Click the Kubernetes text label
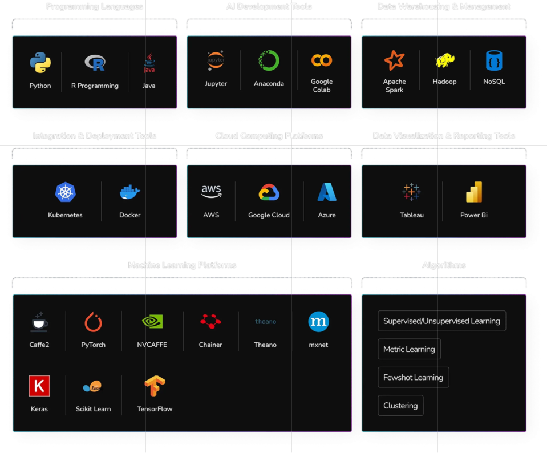 pos(65,215)
